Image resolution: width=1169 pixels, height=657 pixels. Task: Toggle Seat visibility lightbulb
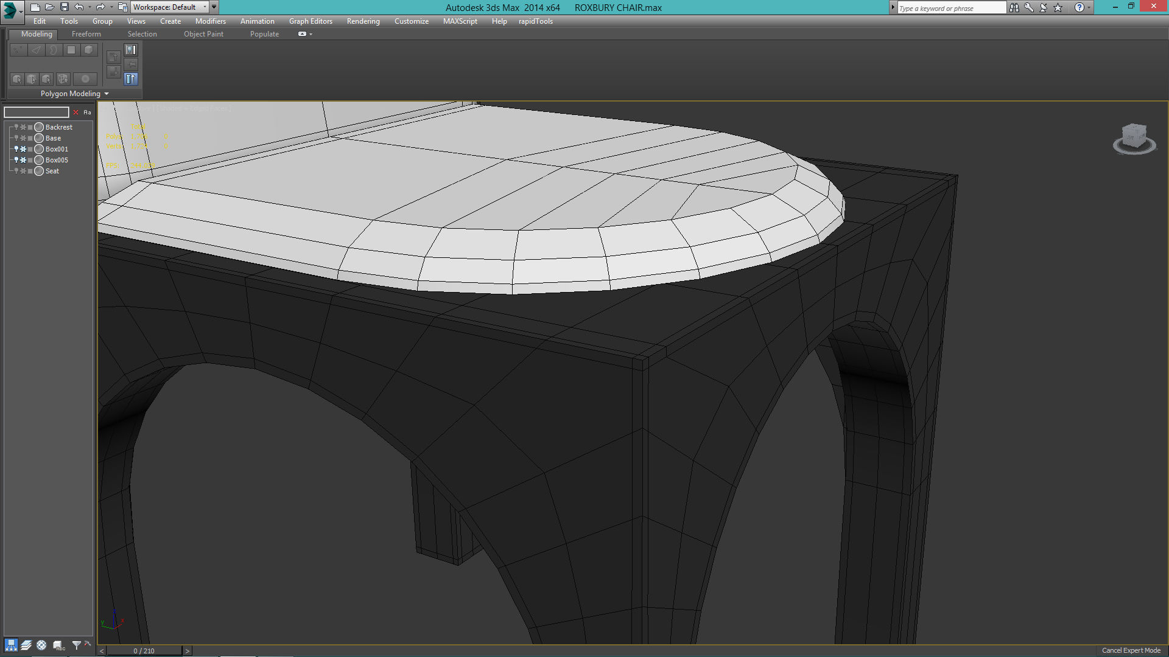[16, 171]
